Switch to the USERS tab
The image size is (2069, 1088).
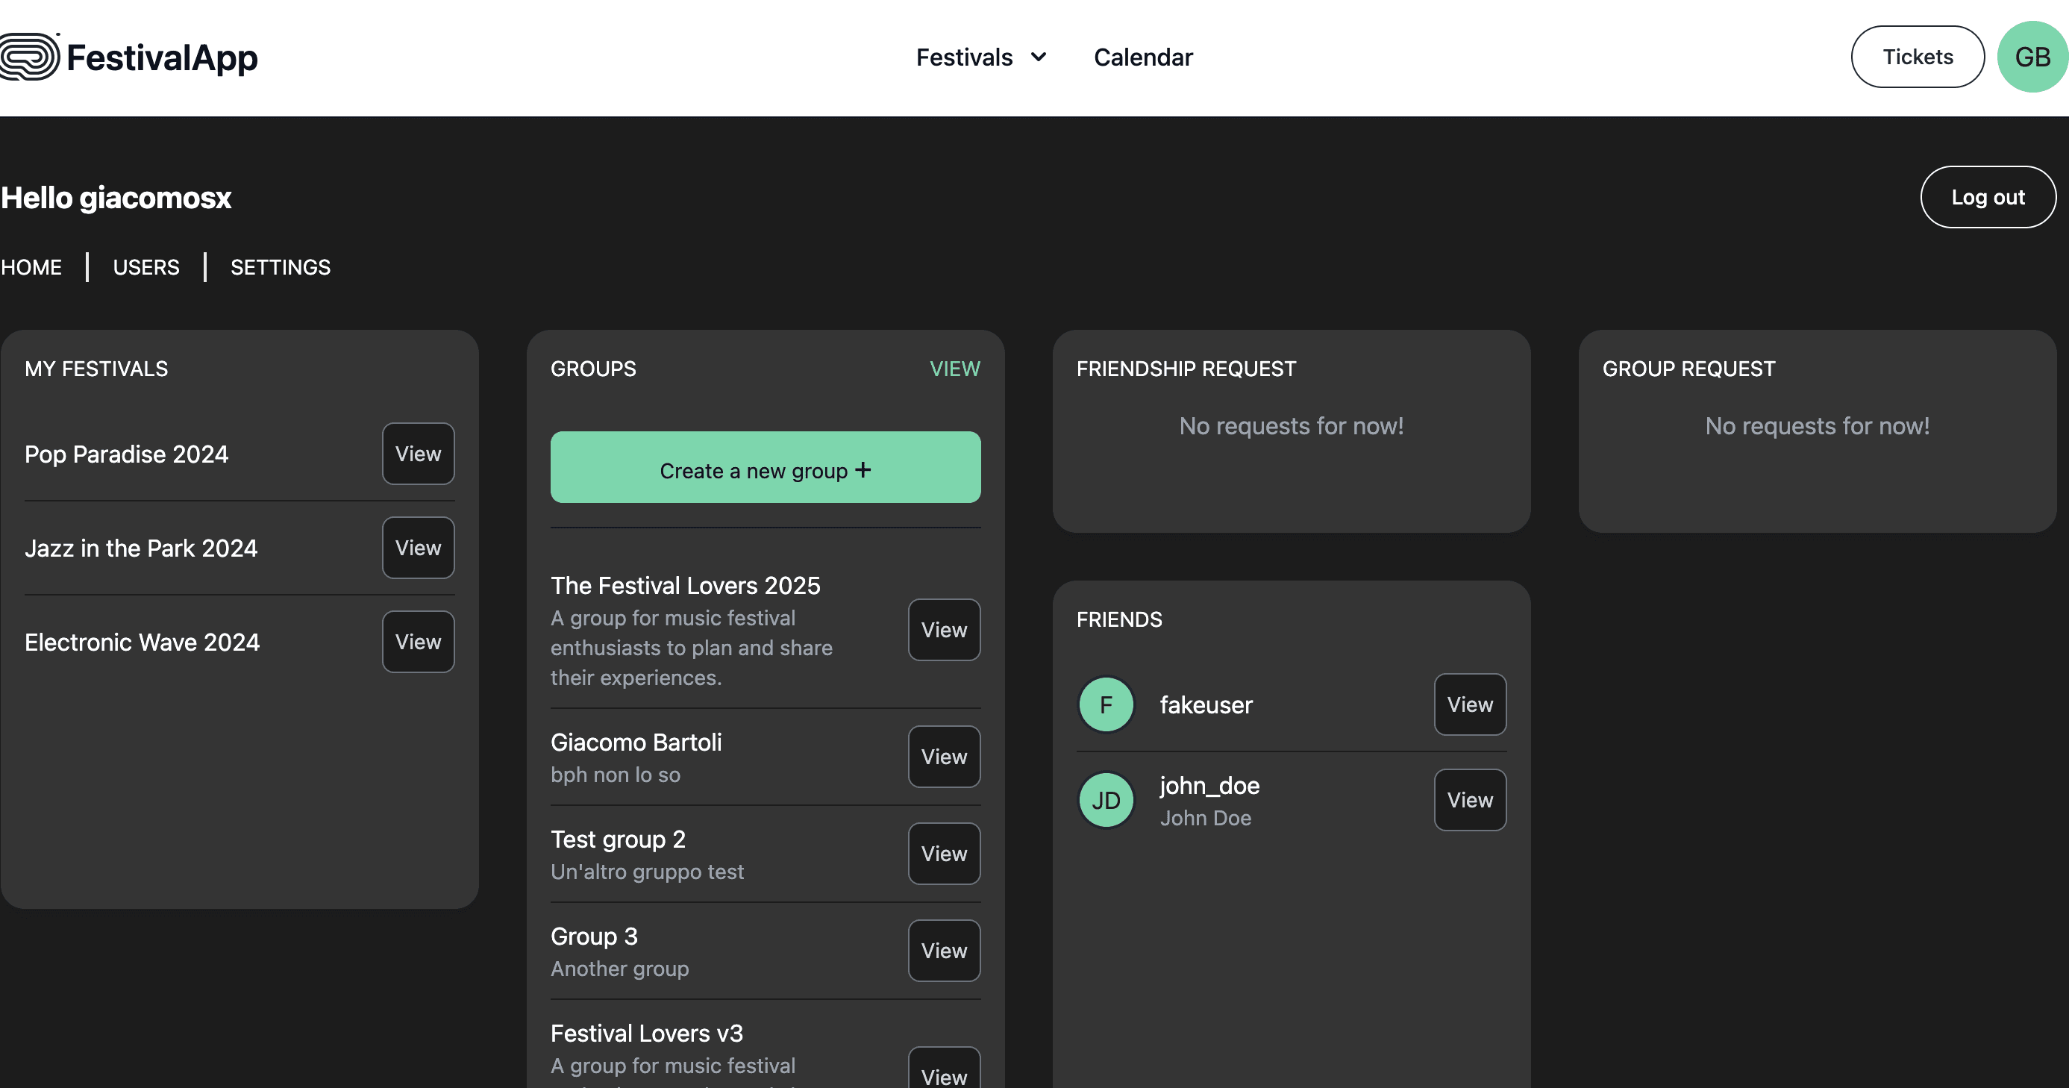pos(146,267)
